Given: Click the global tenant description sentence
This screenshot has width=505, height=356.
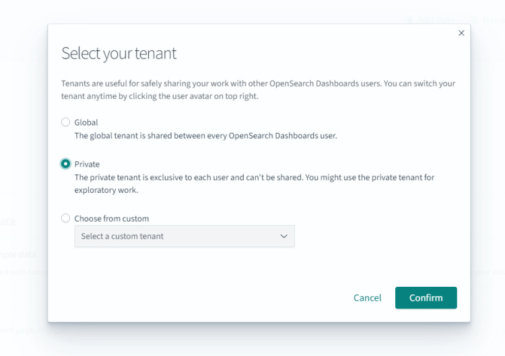Looking at the screenshot, I should pyautogui.click(x=205, y=136).
